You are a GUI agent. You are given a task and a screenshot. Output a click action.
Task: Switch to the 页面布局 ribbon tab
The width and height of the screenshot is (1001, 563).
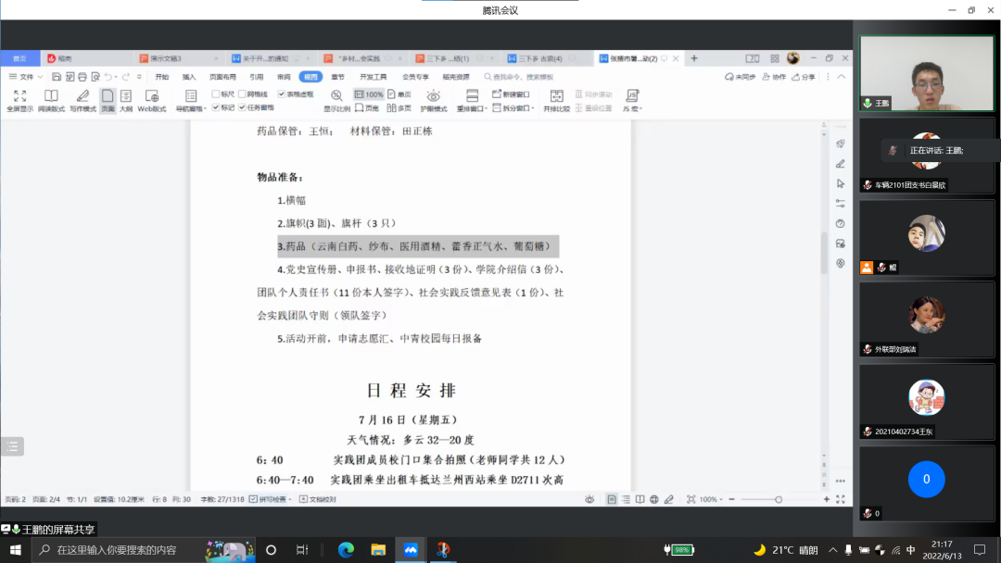[222, 77]
